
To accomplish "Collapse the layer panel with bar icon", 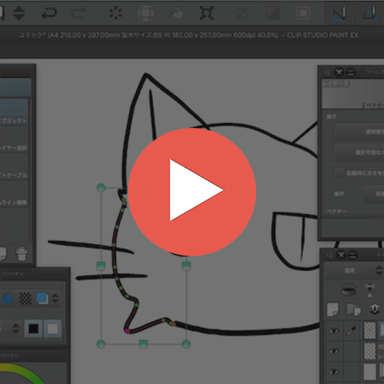I will (353, 255).
